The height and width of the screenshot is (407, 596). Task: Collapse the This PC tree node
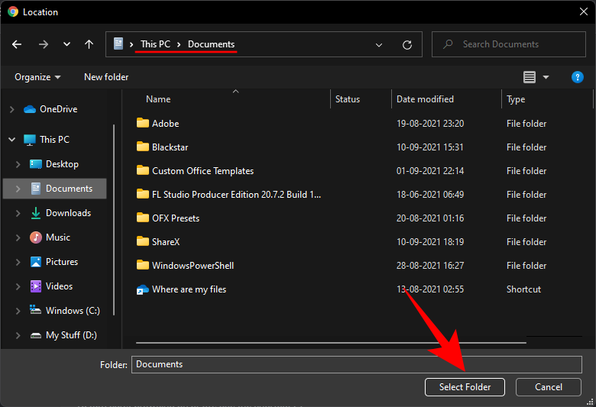tap(11, 140)
